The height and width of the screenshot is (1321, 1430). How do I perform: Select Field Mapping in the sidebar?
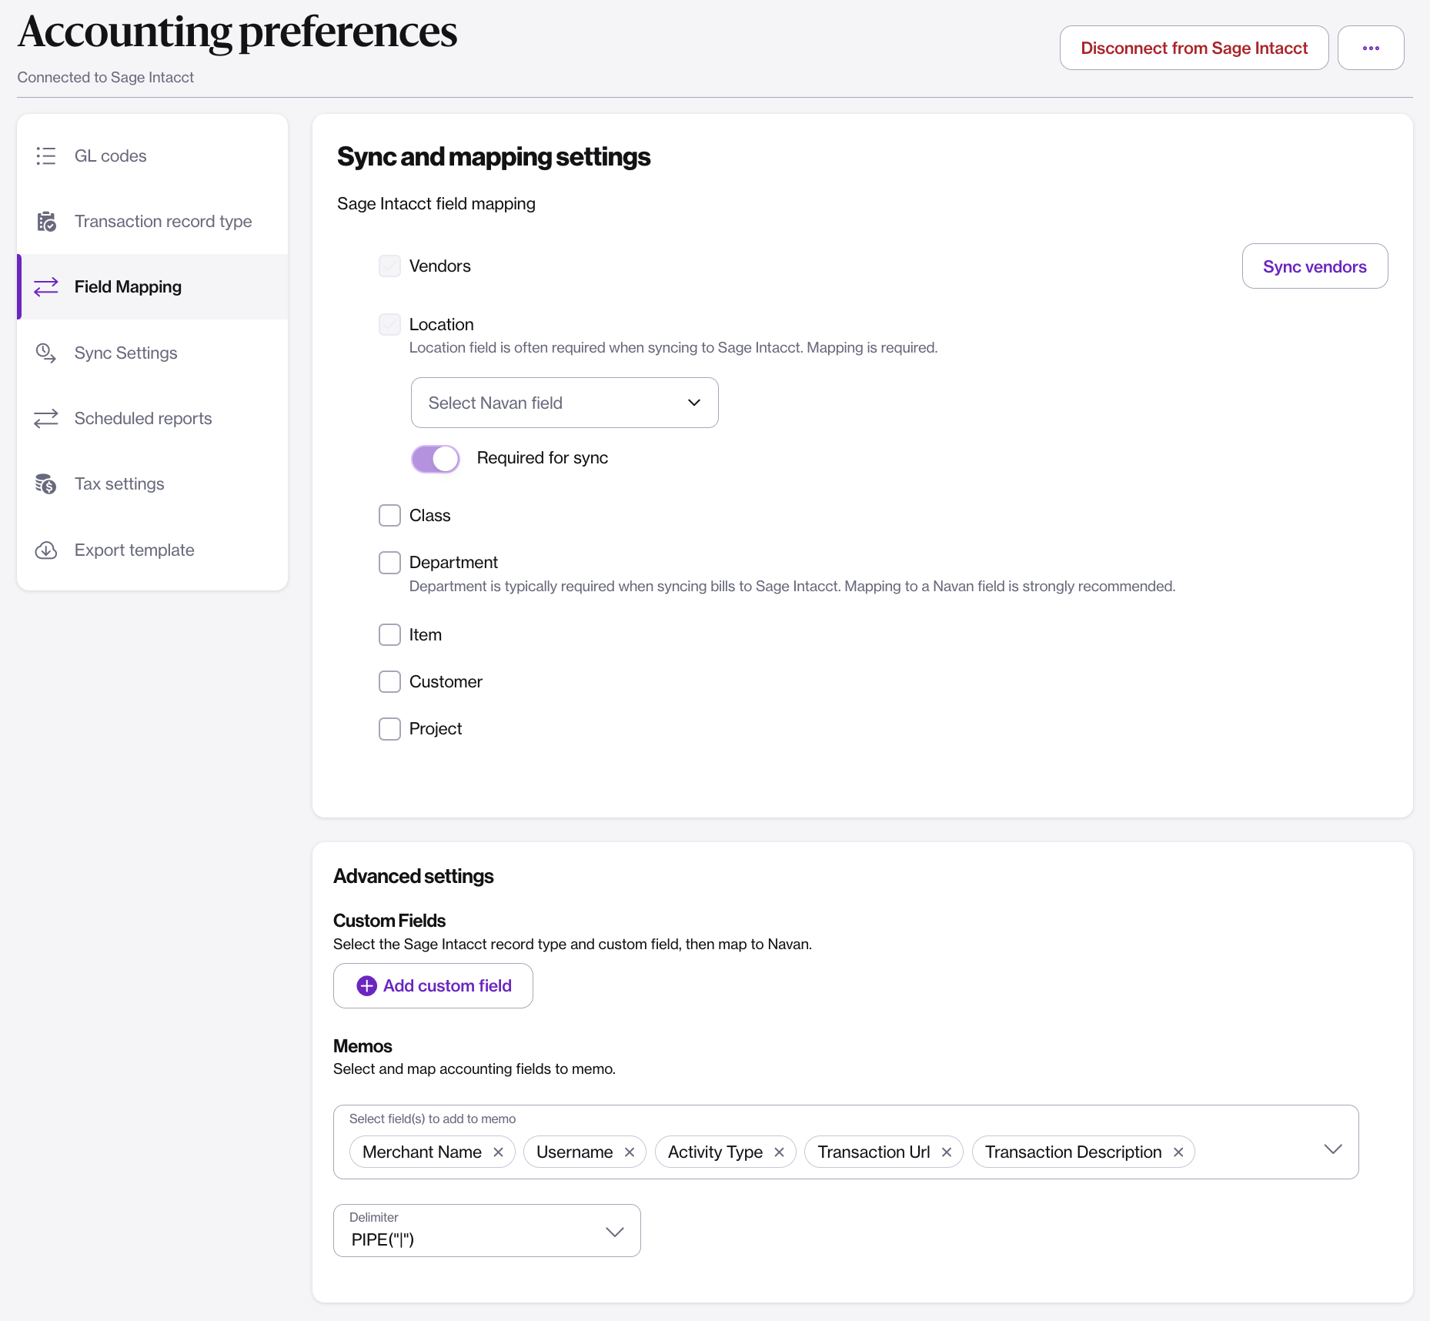128,287
